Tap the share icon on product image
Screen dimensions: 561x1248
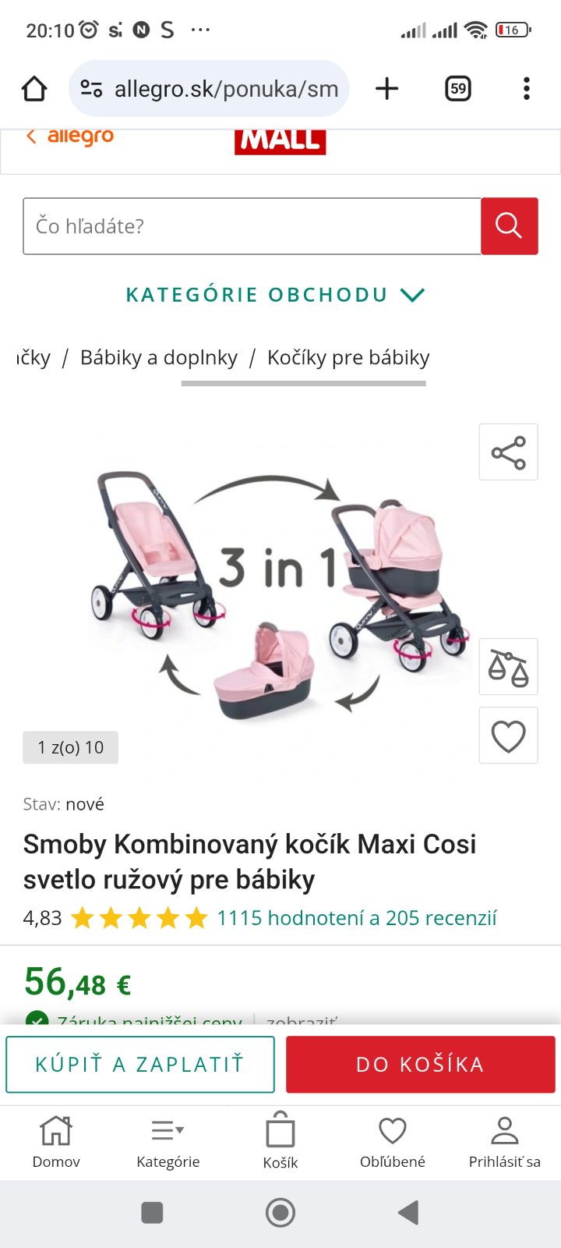(509, 452)
